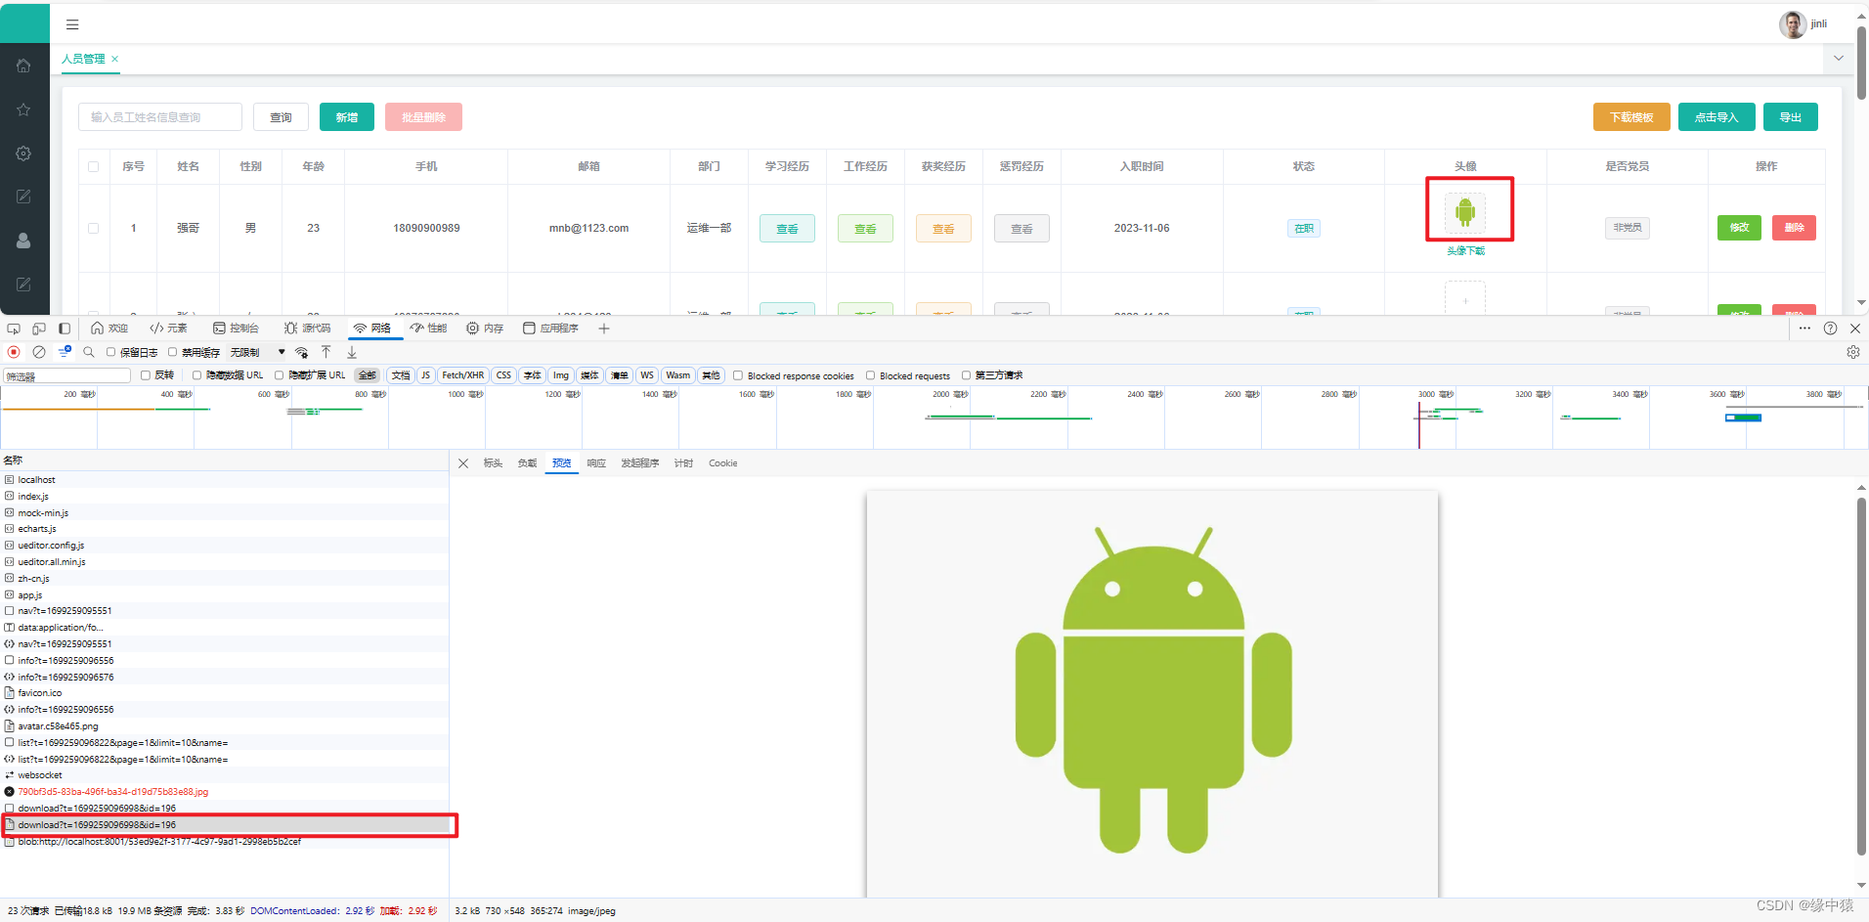Click the preview pane vertical scrollbar

point(1861,675)
